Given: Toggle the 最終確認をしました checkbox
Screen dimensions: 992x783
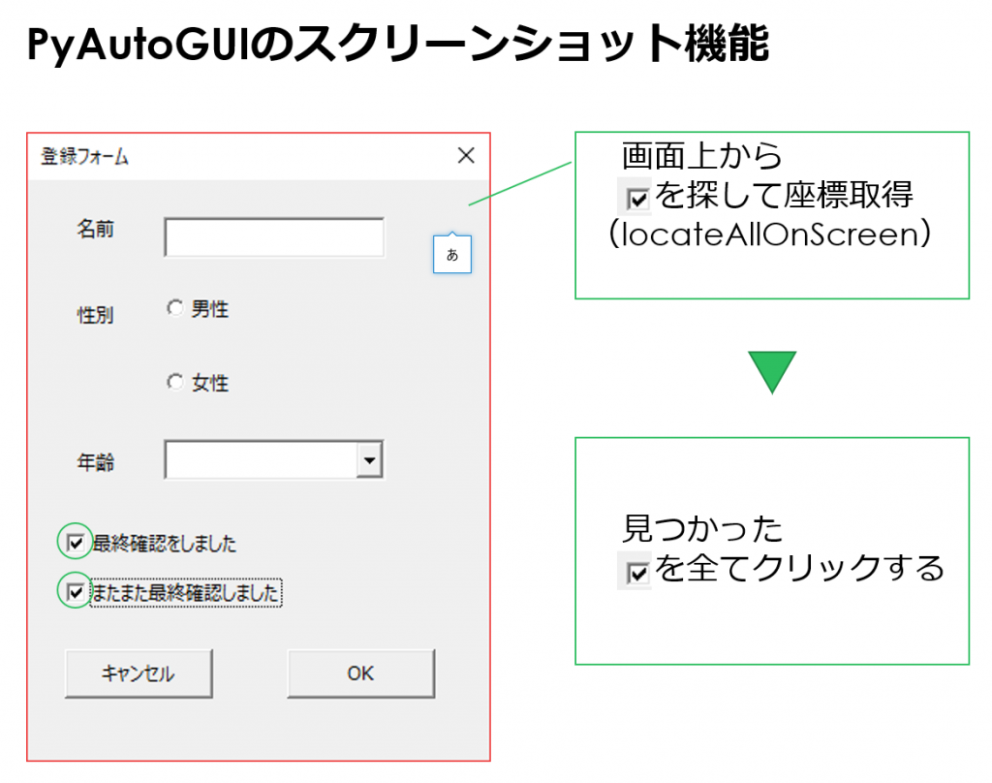Looking at the screenshot, I should coord(76,543).
